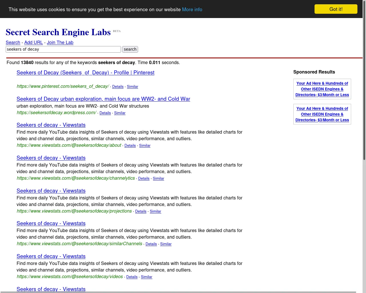Viewport: 366px width, 293px height.
Task: Click Similar next to the channelytics URL
Action: [158, 179]
